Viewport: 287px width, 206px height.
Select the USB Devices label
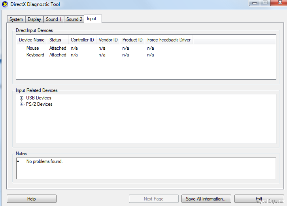[39, 98]
